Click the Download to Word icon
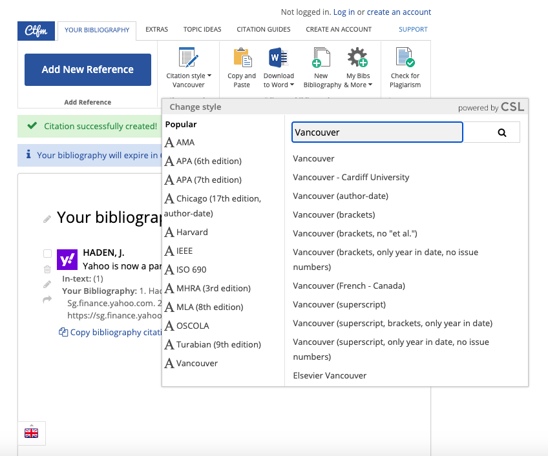This screenshot has width=548, height=456. point(278,57)
